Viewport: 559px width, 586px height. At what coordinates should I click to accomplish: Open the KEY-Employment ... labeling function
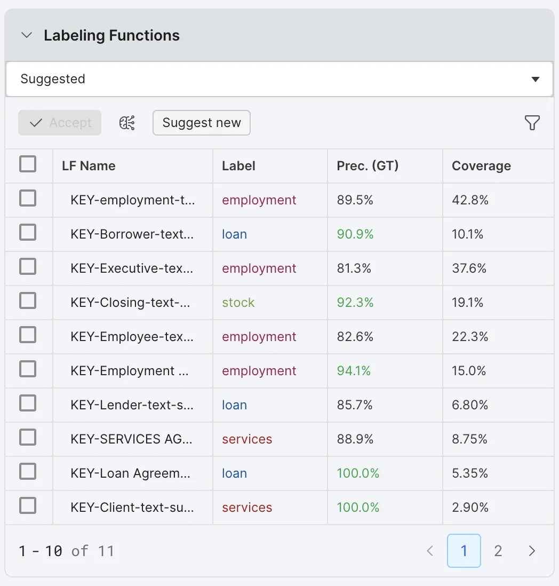coord(130,371)
